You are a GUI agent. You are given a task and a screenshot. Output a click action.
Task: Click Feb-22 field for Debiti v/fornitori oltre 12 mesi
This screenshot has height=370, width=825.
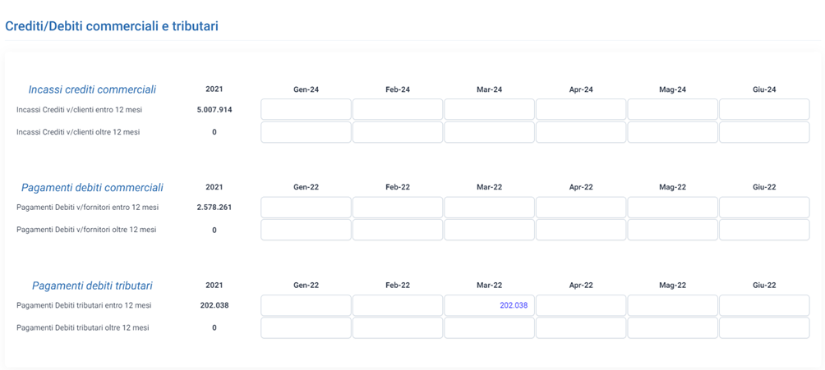click(x=397, y=230)
